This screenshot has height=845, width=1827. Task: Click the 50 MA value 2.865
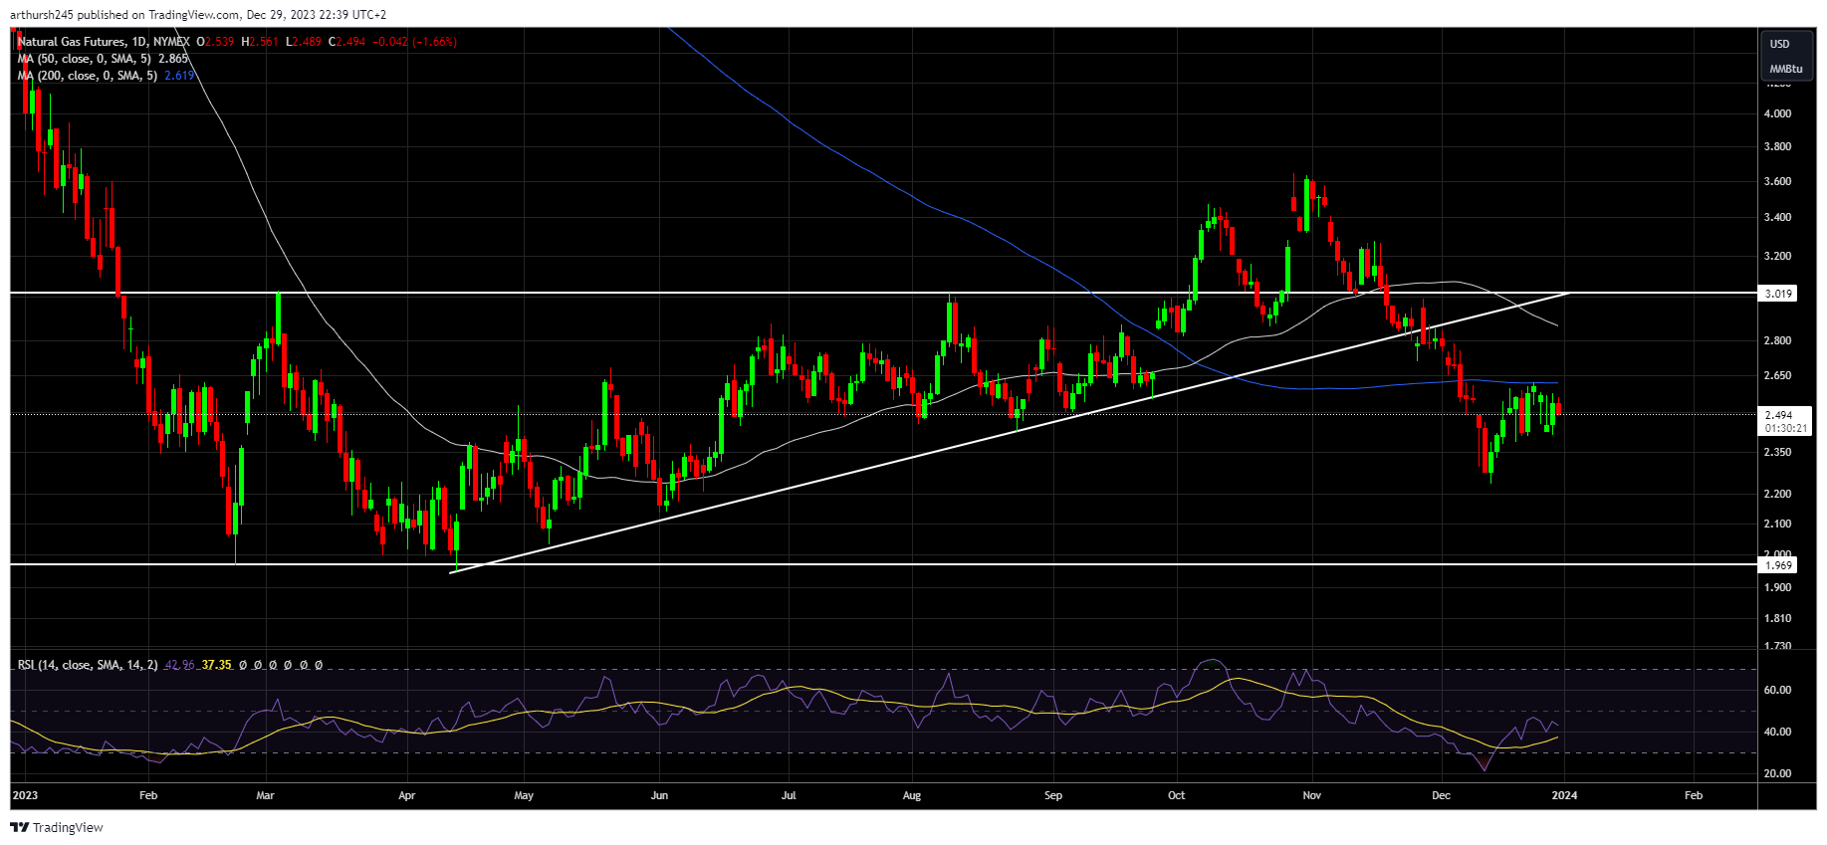(173, 59)
